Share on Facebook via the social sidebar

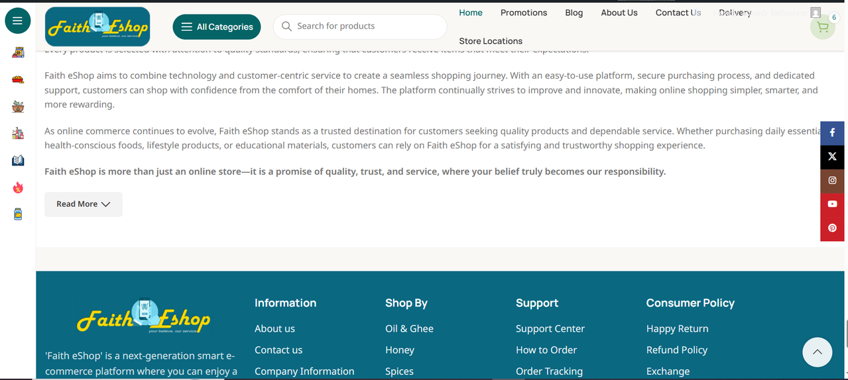click(x=832, y=133)
